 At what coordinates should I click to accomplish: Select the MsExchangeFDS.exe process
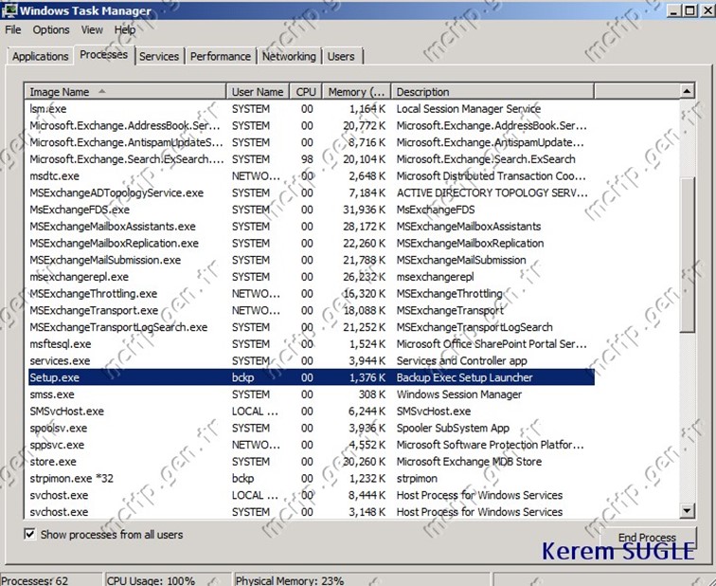click(311, 210)
